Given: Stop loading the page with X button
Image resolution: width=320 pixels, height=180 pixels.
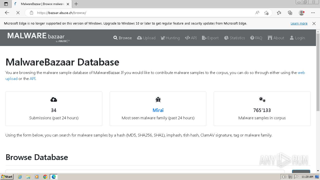Looking at the screenshot, I should coord(18,13).
